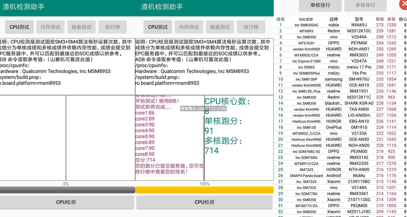Select the 单核排行 ranking tab
Viewport: 407px width, 217px height.
pos(320,5)
